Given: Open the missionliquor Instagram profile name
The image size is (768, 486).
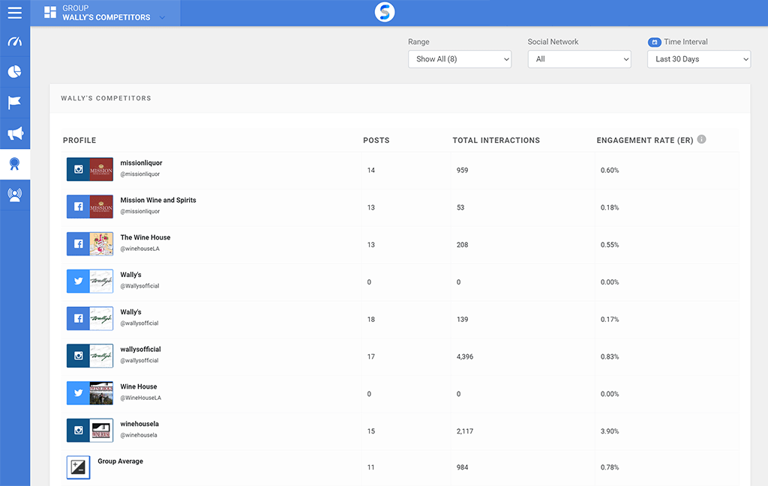Looking at the screenshot, I should pos(141,162).
